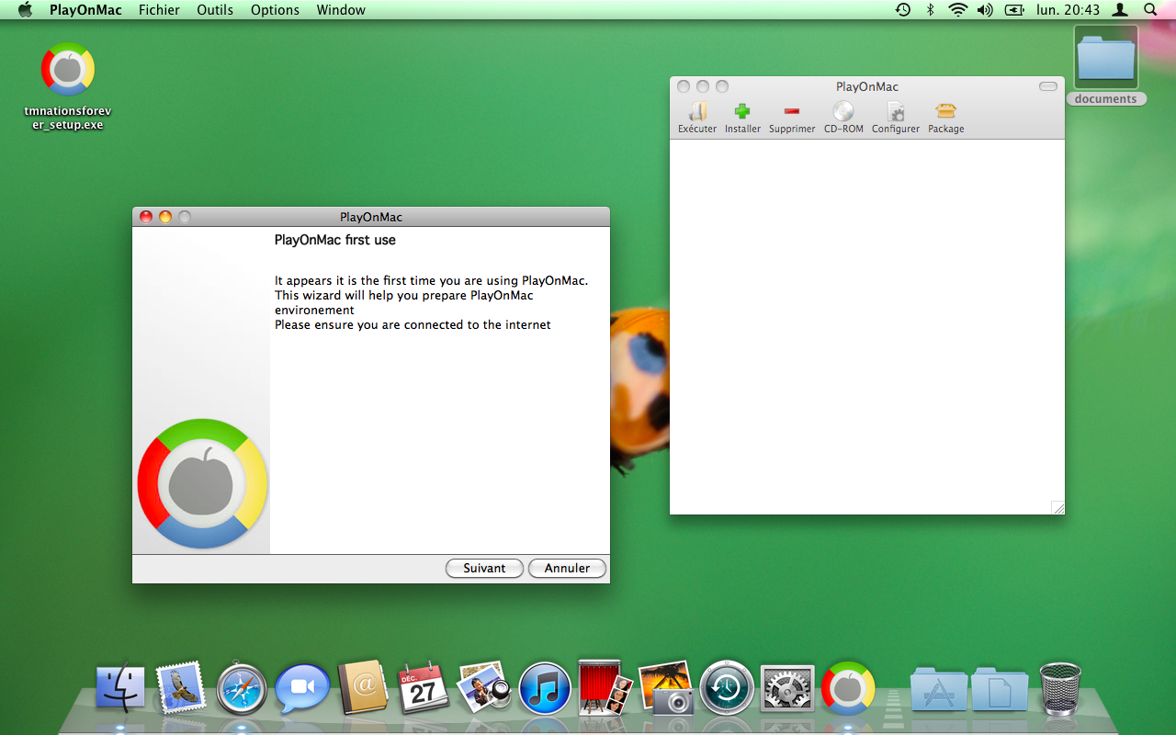Viewport: 1176px width, 735px height.
Task: Open the Fichier menu
Action: click(159, 10)
